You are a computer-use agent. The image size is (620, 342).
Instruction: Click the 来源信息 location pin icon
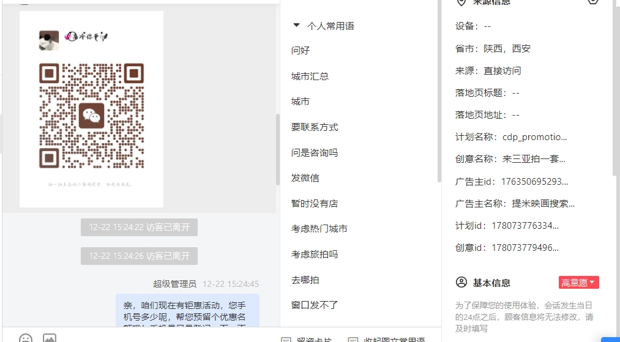(461, 2)
